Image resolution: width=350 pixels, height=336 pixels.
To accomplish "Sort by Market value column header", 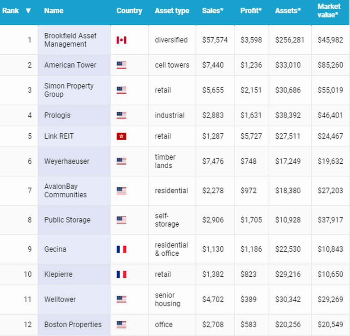I will coord(329,11).
